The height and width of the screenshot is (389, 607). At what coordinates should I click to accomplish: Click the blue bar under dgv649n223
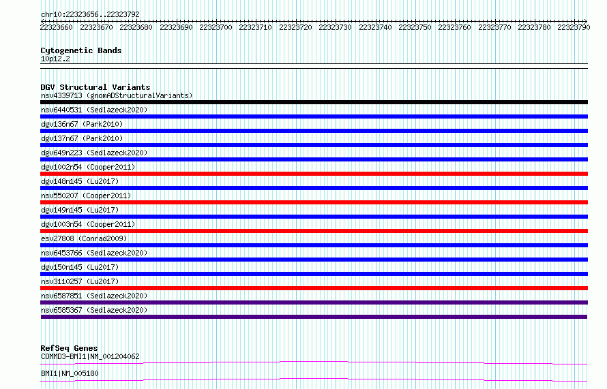314,159
